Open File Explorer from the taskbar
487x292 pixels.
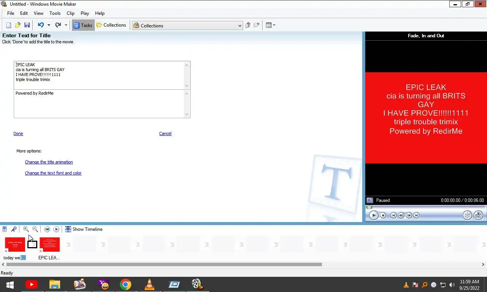click(55, 284)
